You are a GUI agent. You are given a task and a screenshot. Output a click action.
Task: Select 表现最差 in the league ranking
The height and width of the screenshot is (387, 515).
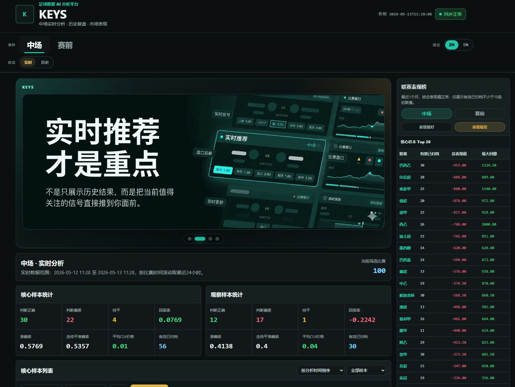pyautogui.click(x=480, y=127)
